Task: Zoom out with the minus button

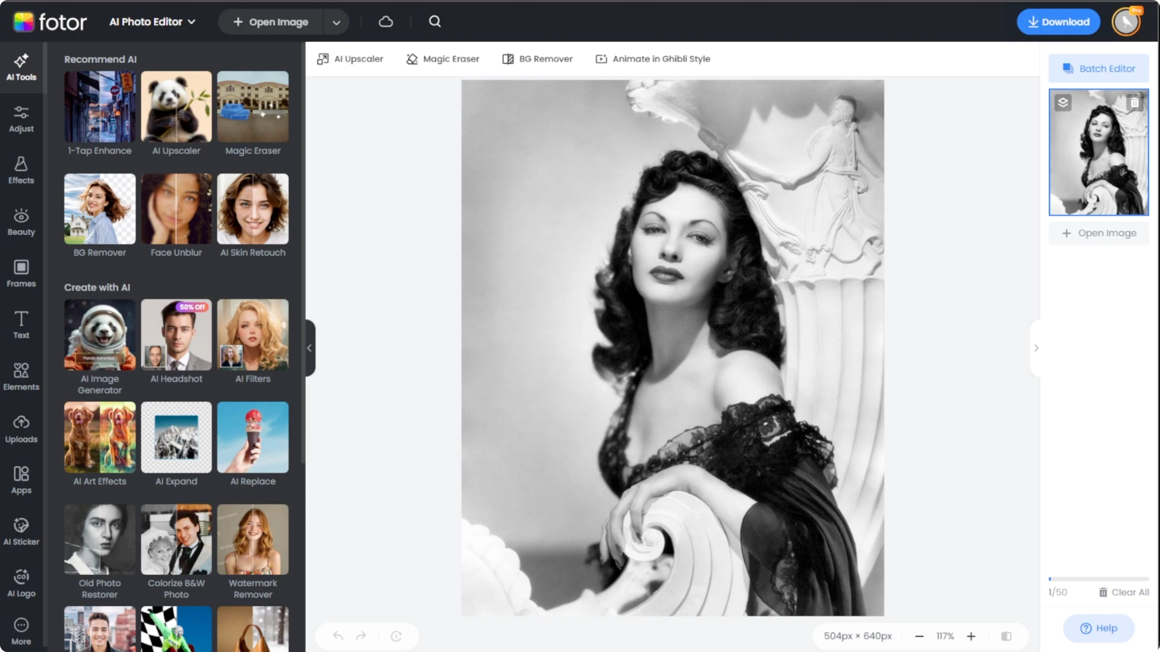Action: pos(919,636)
